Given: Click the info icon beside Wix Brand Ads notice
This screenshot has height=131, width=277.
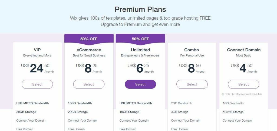Looking at the screenshot, I should tap(223, 94).
